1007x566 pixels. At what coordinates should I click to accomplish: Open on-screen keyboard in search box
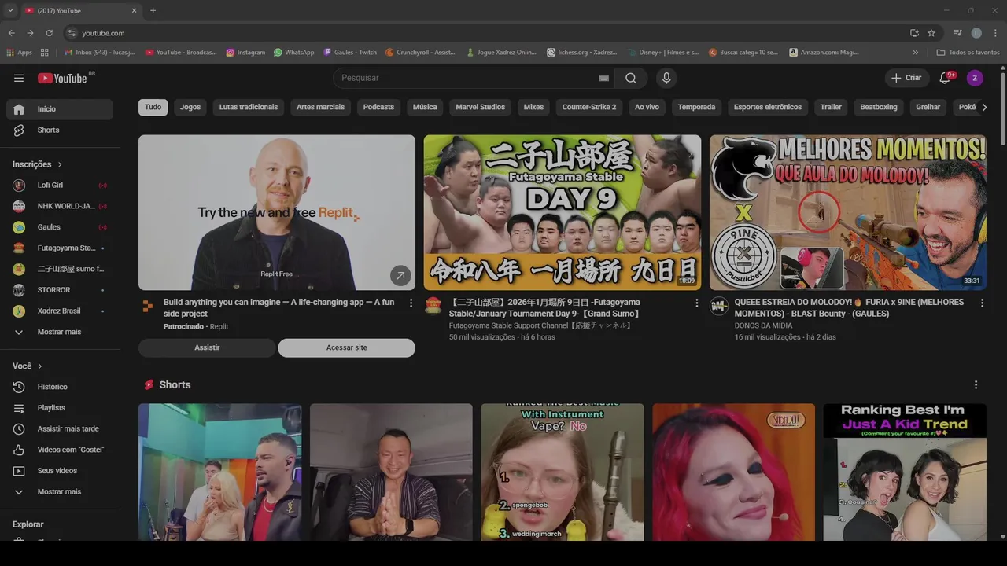coord(603,78)
